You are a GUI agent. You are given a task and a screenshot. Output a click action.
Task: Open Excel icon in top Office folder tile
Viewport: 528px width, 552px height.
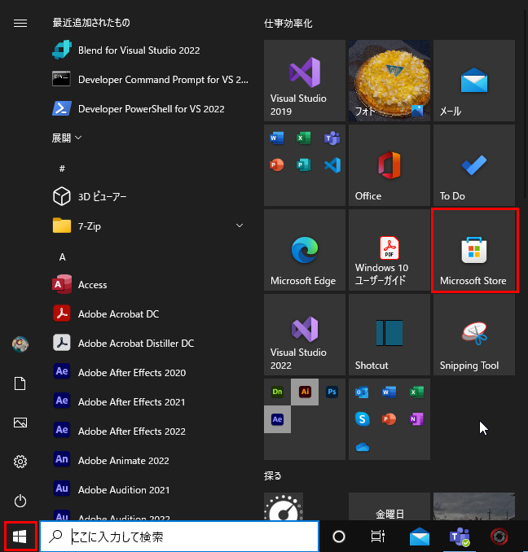[x=304, y=138]
